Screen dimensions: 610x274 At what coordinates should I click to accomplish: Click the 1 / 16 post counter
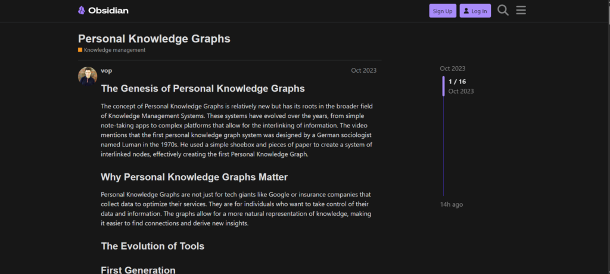point(457,82)
